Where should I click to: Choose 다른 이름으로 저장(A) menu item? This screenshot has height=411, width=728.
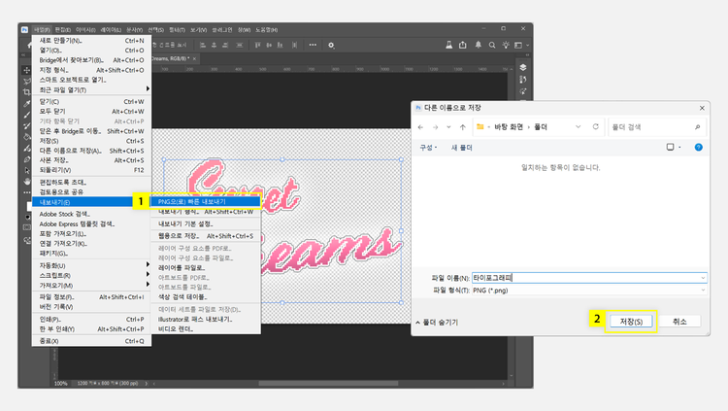pos(91,151)
